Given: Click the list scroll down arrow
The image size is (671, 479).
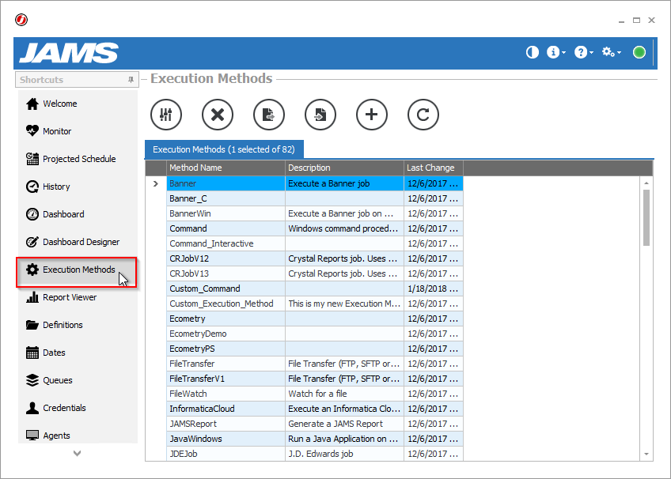Looking at the screenshot, I should click(x=646, y=454).
